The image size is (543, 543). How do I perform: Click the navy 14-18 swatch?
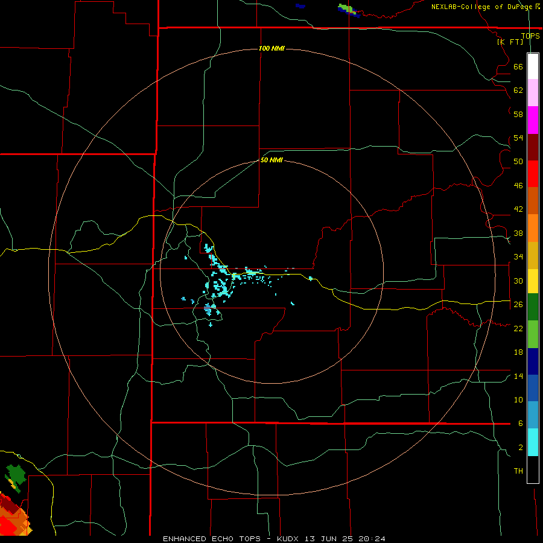(x=533, y=361)
